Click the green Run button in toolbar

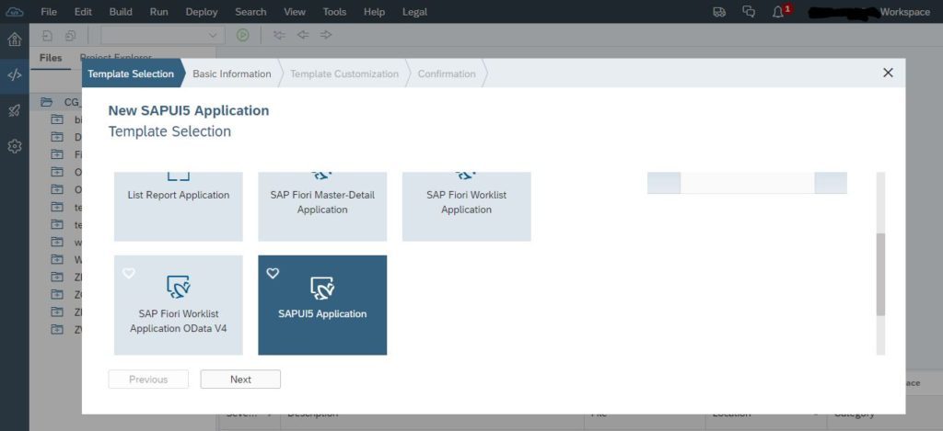pos(242,35)
